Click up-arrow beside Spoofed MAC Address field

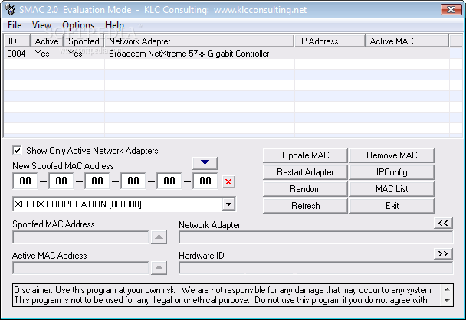(x=159, y=237)
